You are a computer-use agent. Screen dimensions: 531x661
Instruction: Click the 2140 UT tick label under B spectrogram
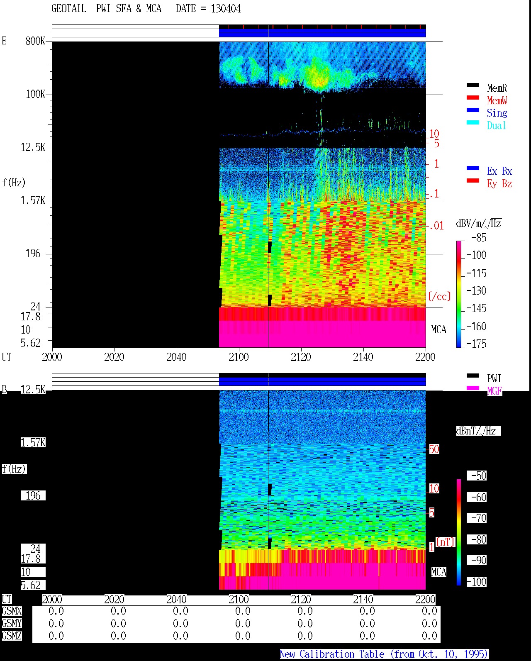pos(363,599)
